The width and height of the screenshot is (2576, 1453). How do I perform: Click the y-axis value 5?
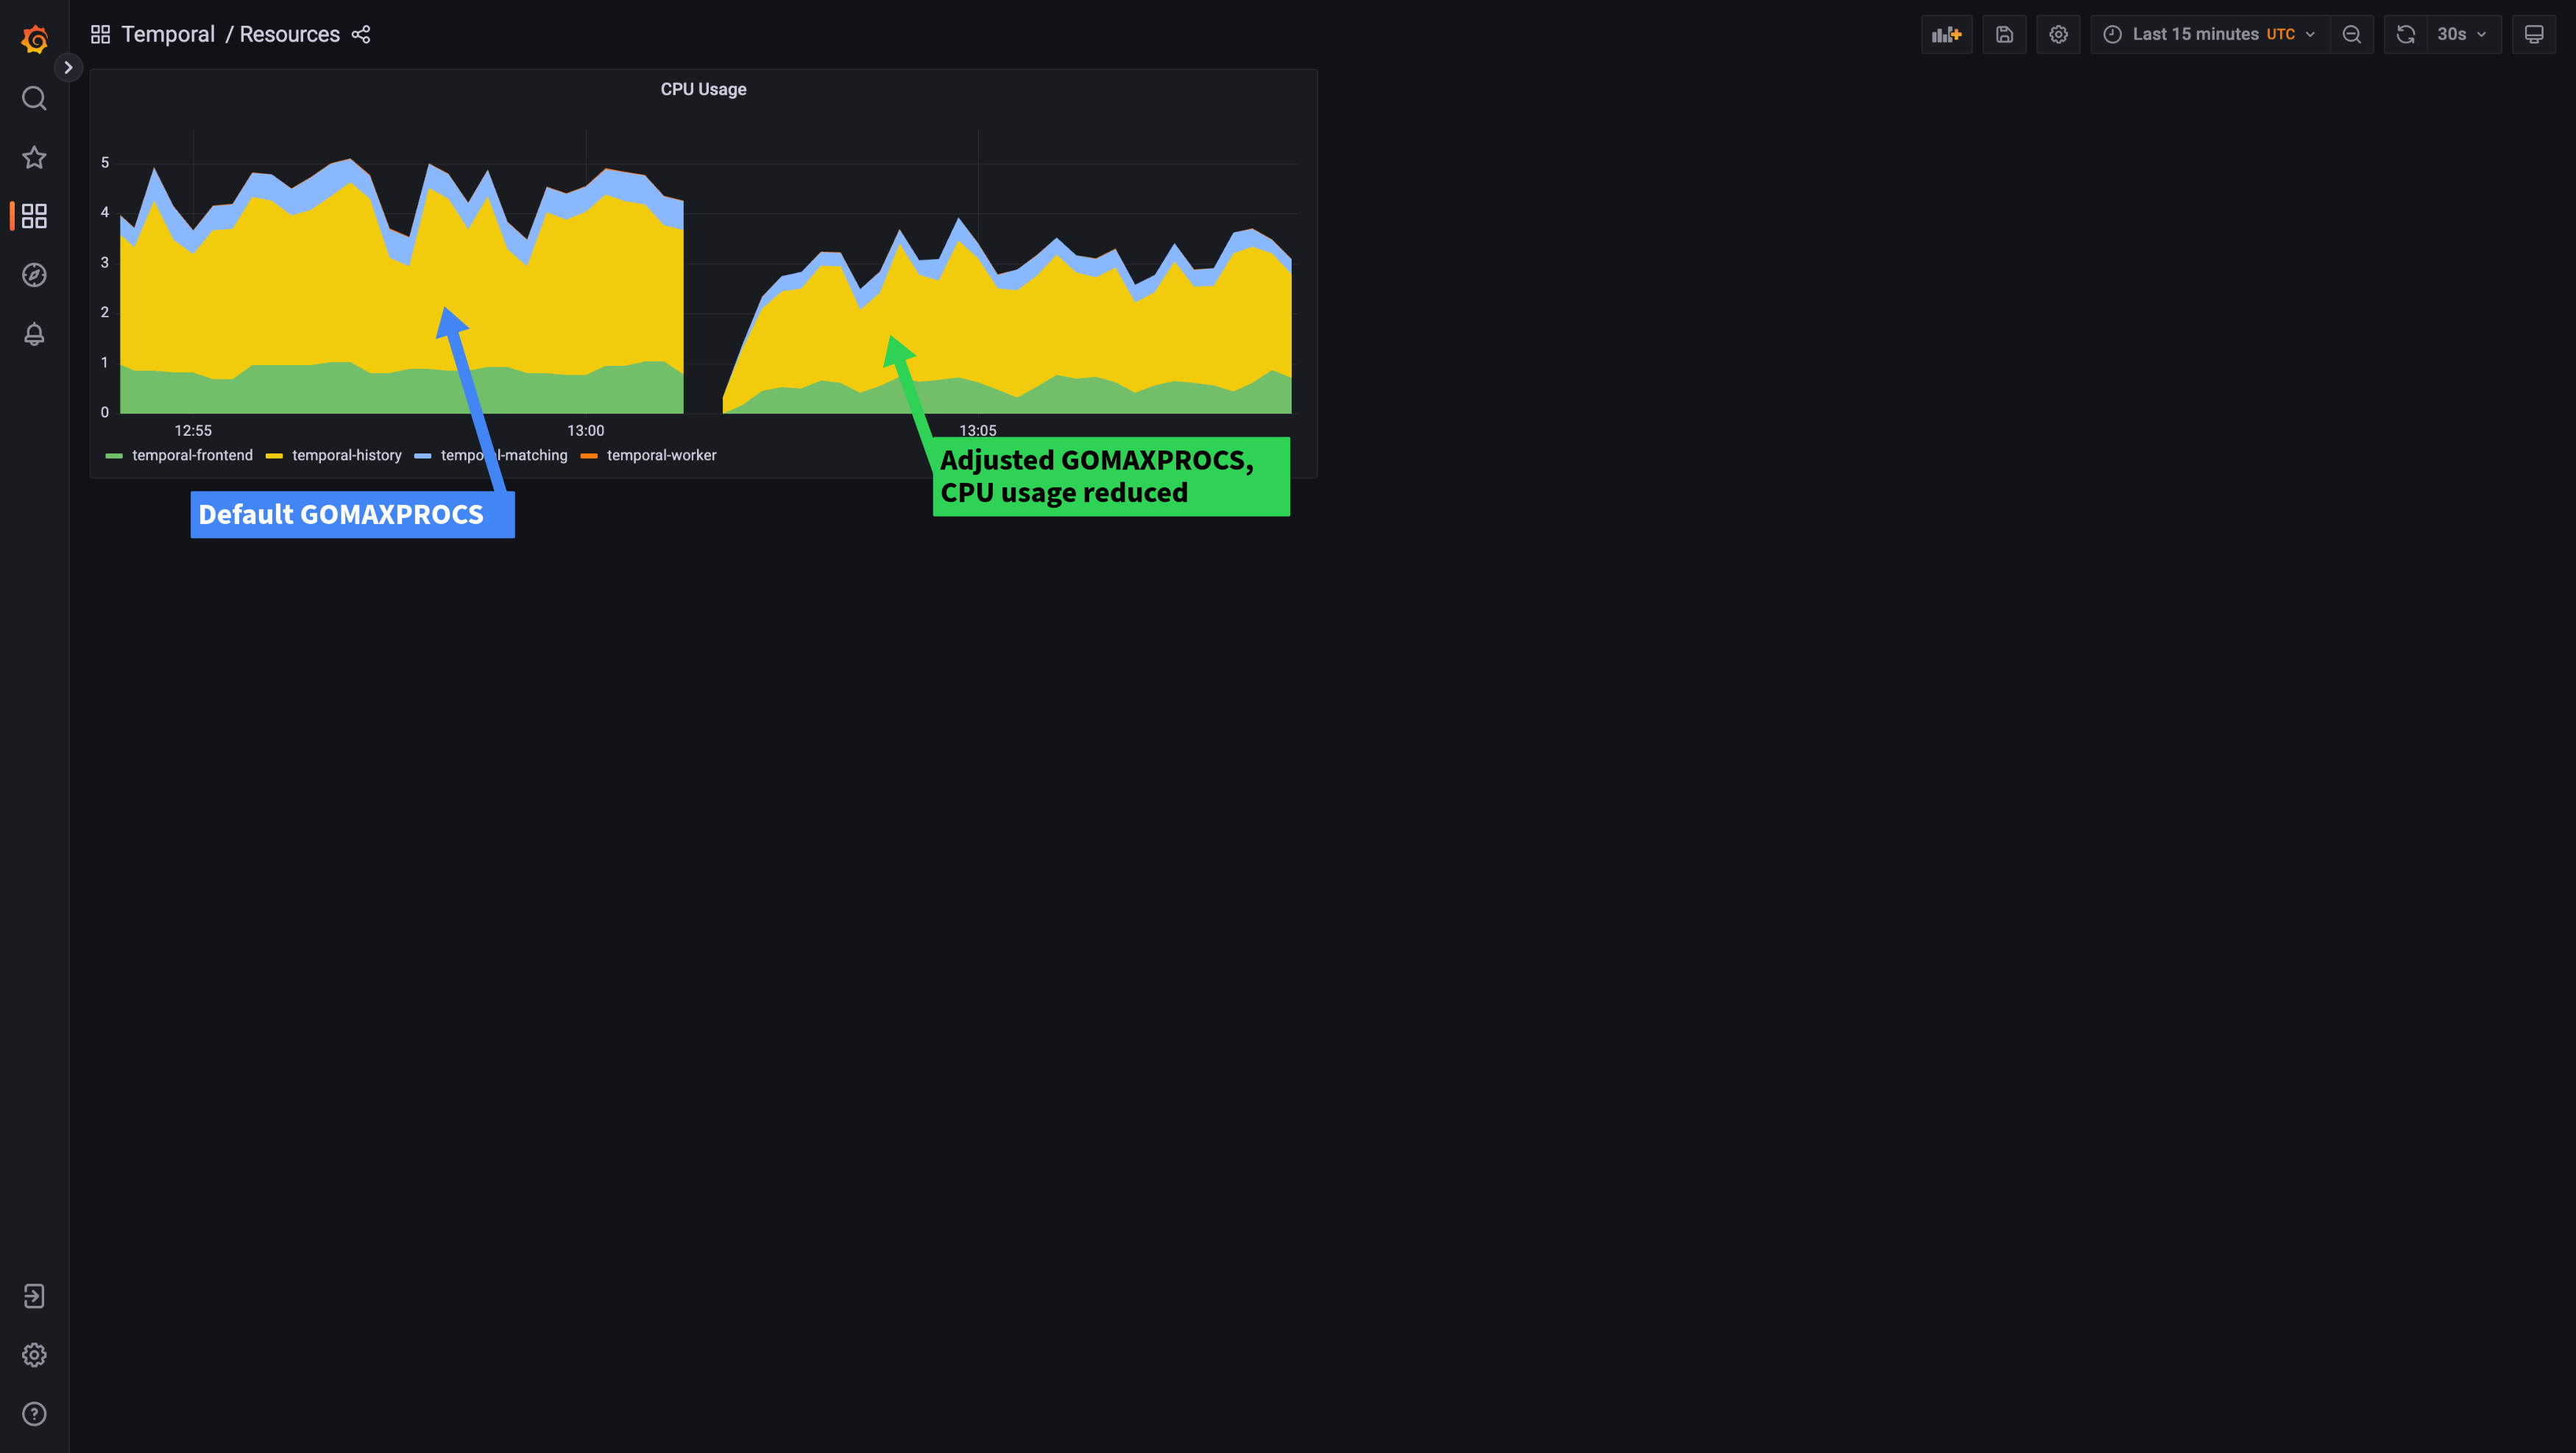pyautogui.click(x=105, y=163)
